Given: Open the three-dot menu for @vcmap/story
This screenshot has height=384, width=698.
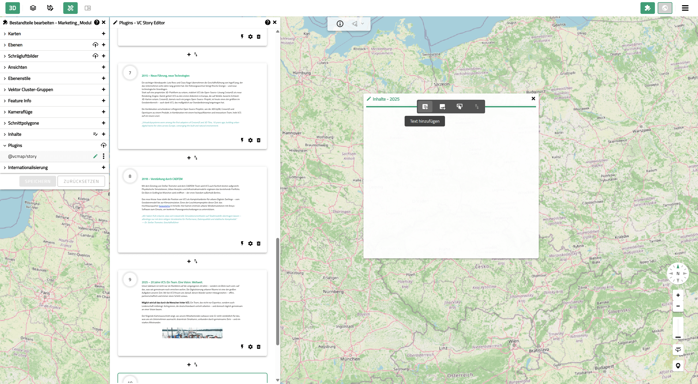Looking at the screenshot, I should coord(104,156).
